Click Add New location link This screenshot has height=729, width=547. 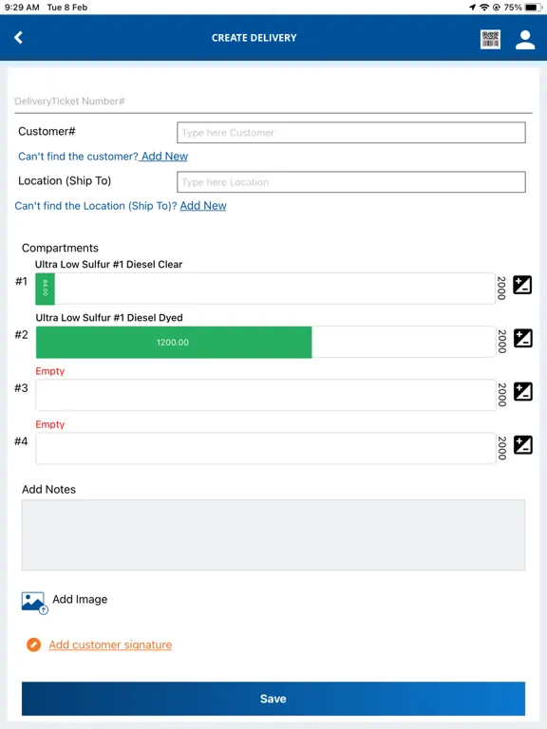203,205
